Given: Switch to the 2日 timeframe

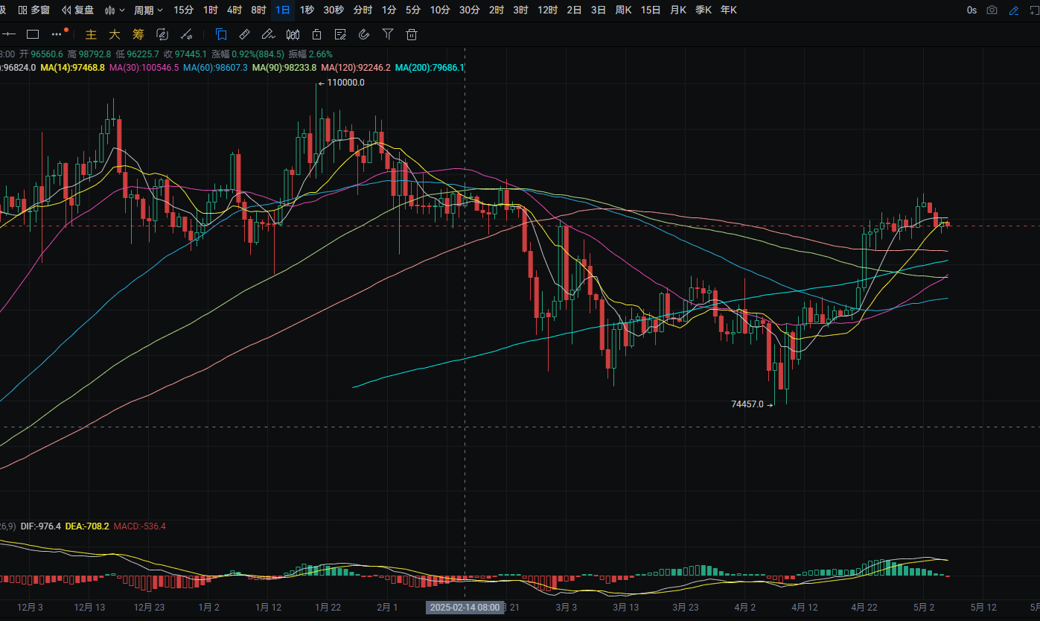Looking at the screenshot, I should click(574, 10).
